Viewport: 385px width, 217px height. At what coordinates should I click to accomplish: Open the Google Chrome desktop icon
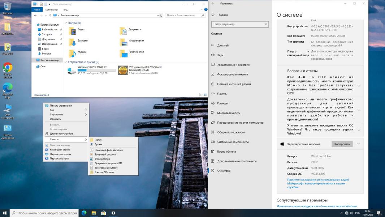click(x=8, y=68)
